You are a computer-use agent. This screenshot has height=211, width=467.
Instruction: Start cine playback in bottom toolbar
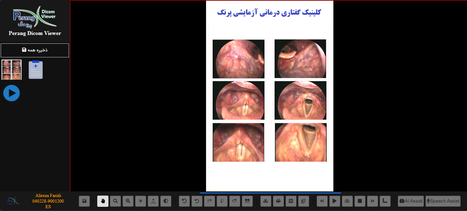click(335, 201)
